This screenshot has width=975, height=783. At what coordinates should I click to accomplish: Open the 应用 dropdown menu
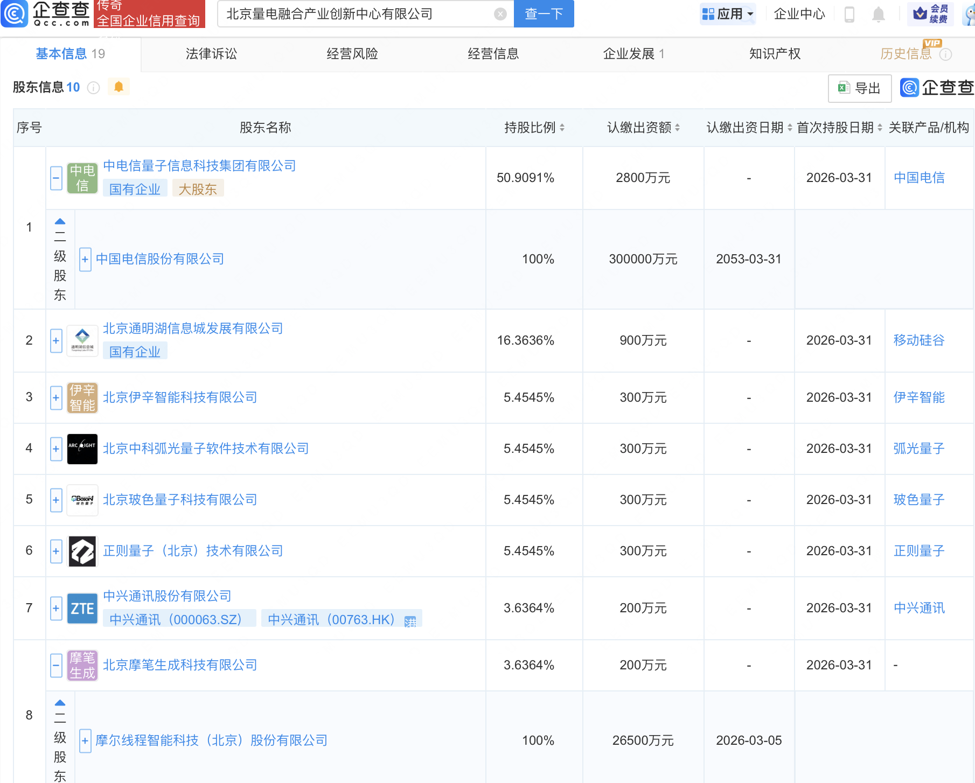pyautogui.click(x=728, y=14)
